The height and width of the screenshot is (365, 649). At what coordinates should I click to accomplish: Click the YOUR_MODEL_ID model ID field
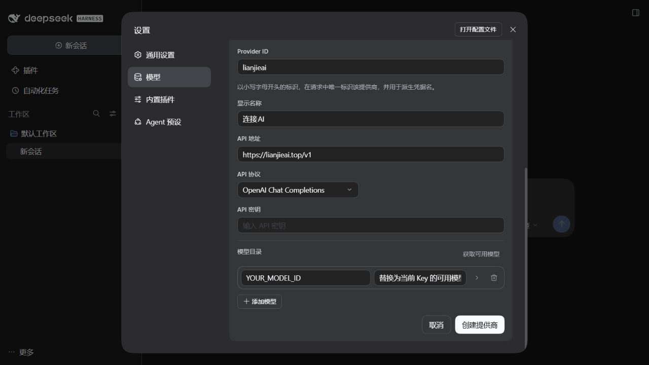click(x=306, y=278)
